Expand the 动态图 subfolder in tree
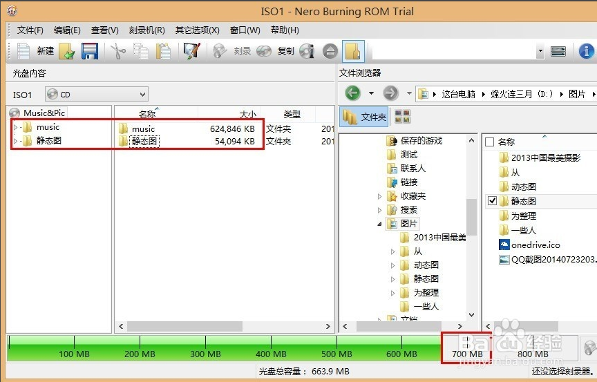The width and height of the screenshot is (597, 382). tap(392, 265)
